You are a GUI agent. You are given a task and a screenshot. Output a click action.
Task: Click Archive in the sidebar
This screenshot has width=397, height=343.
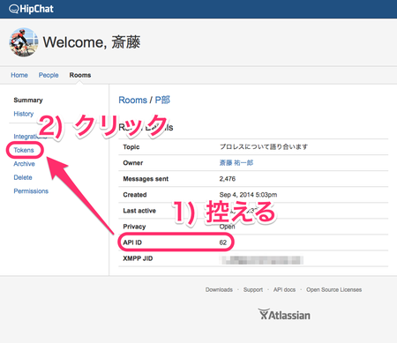[24, 164]
